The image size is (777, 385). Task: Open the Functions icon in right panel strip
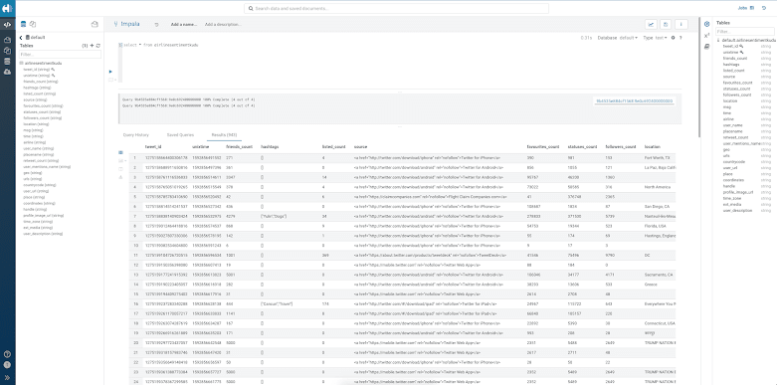tap(706, 36)
